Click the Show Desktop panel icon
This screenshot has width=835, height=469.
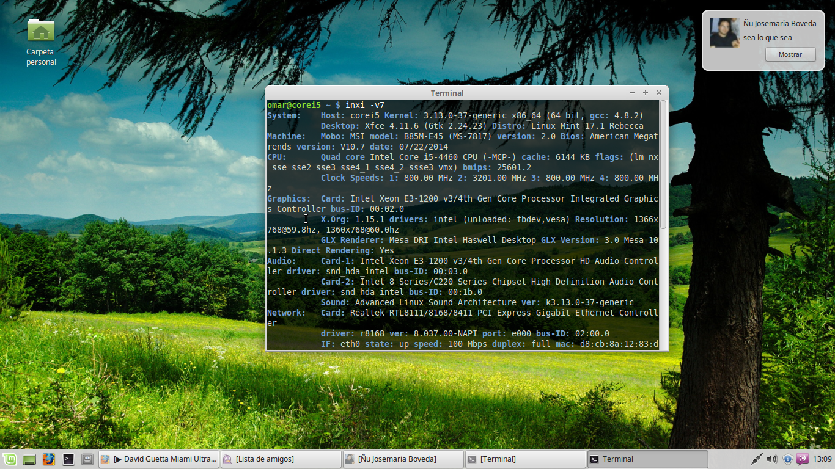pos(29,459)
